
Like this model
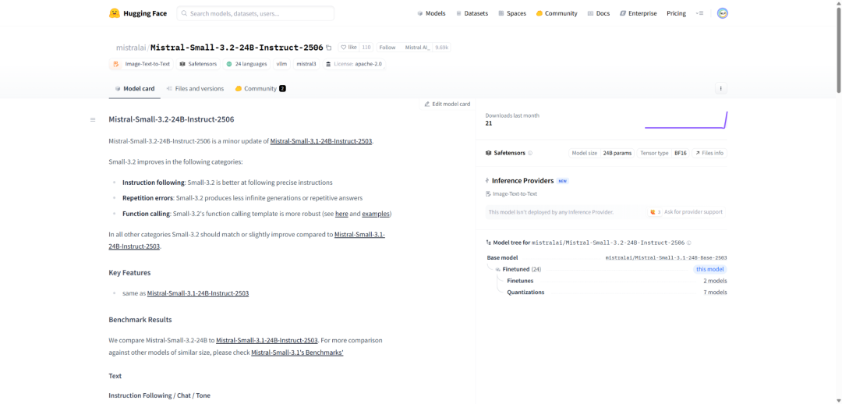[x=348, y=48]
